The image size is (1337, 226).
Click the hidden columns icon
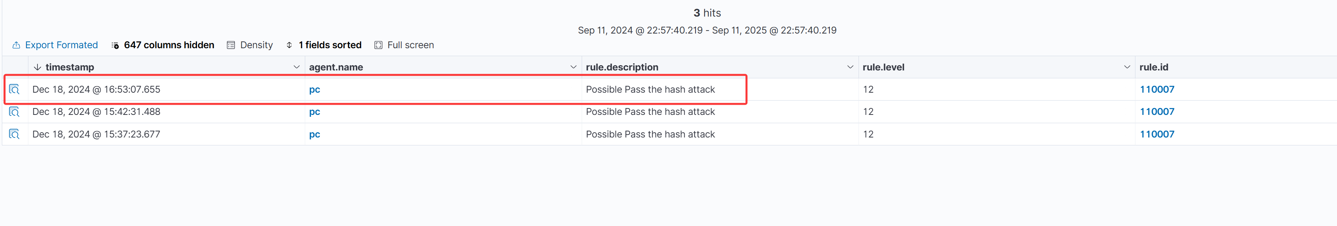[x=115, y=46]
